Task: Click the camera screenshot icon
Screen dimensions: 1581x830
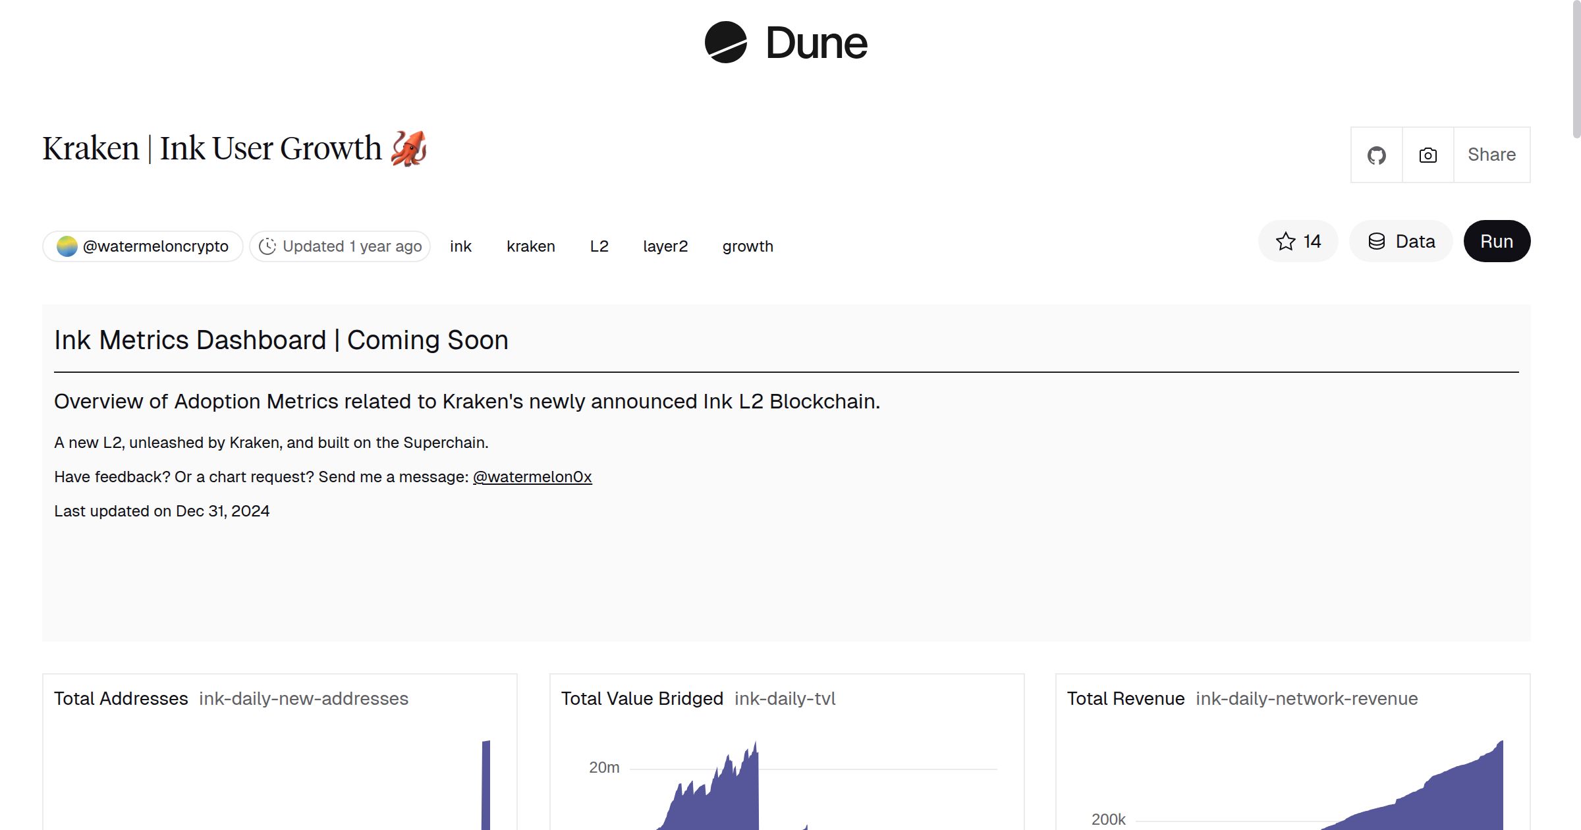Action: 1428,155
